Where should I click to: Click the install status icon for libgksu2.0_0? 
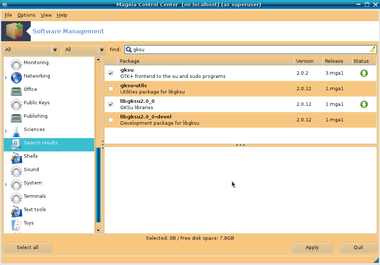tap(364, 104)
